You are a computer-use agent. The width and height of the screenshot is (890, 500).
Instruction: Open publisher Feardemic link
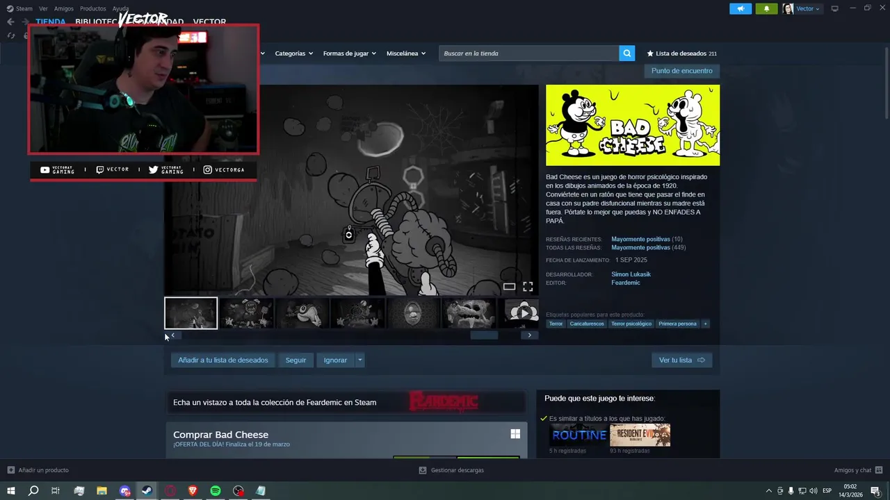[x=626, y=283]
